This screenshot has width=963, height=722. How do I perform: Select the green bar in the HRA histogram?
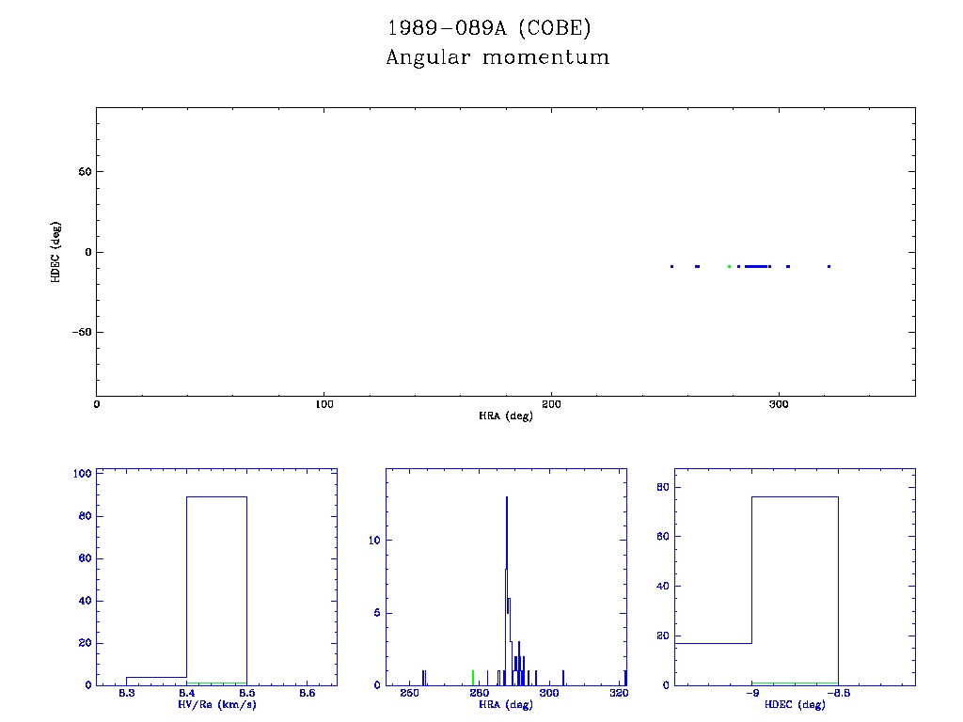coord(472,678)
